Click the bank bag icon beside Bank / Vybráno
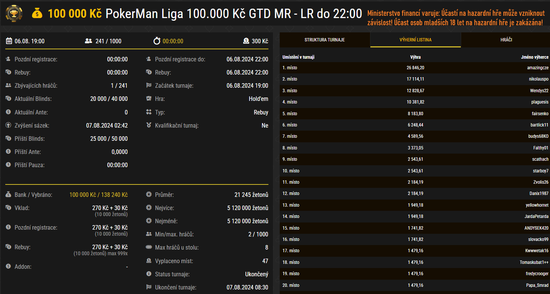This screenshot has height=294, width=550. point(8,195)
